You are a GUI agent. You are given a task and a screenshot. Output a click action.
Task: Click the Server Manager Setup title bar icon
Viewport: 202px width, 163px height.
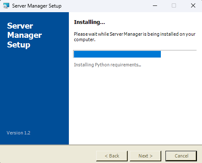6,6
